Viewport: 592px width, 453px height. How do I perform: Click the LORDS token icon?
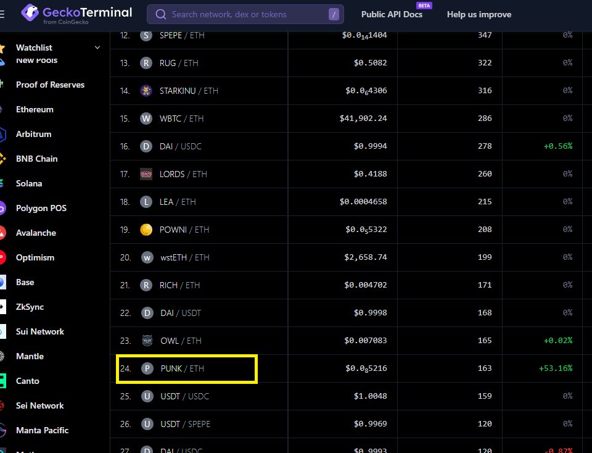tap(146, 174)
